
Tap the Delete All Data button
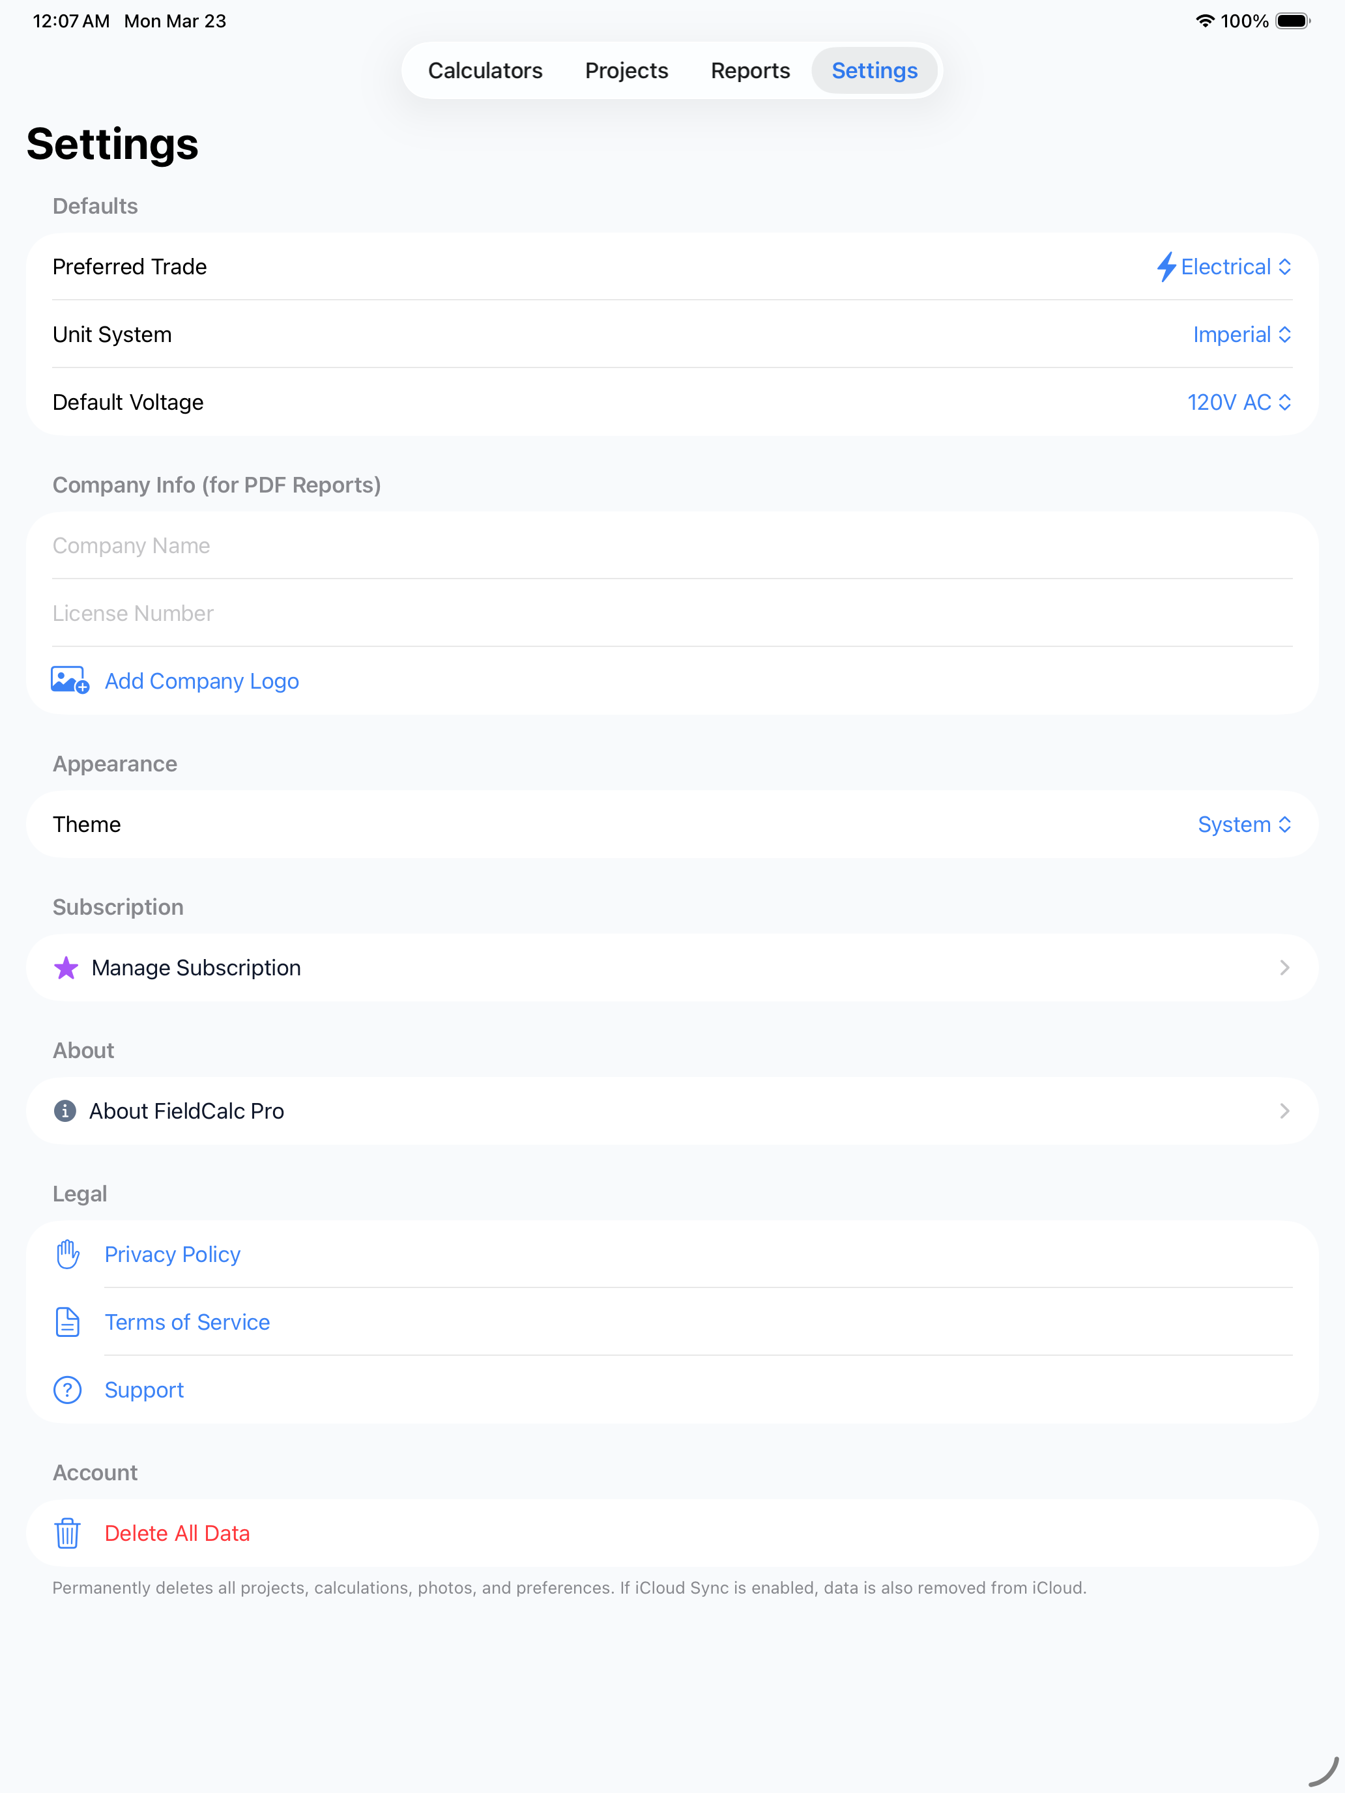[x=177, y=1533]
